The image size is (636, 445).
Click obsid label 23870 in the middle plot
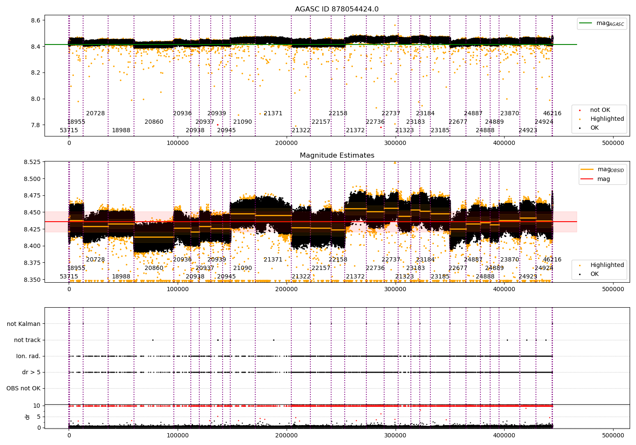(510, 259)
